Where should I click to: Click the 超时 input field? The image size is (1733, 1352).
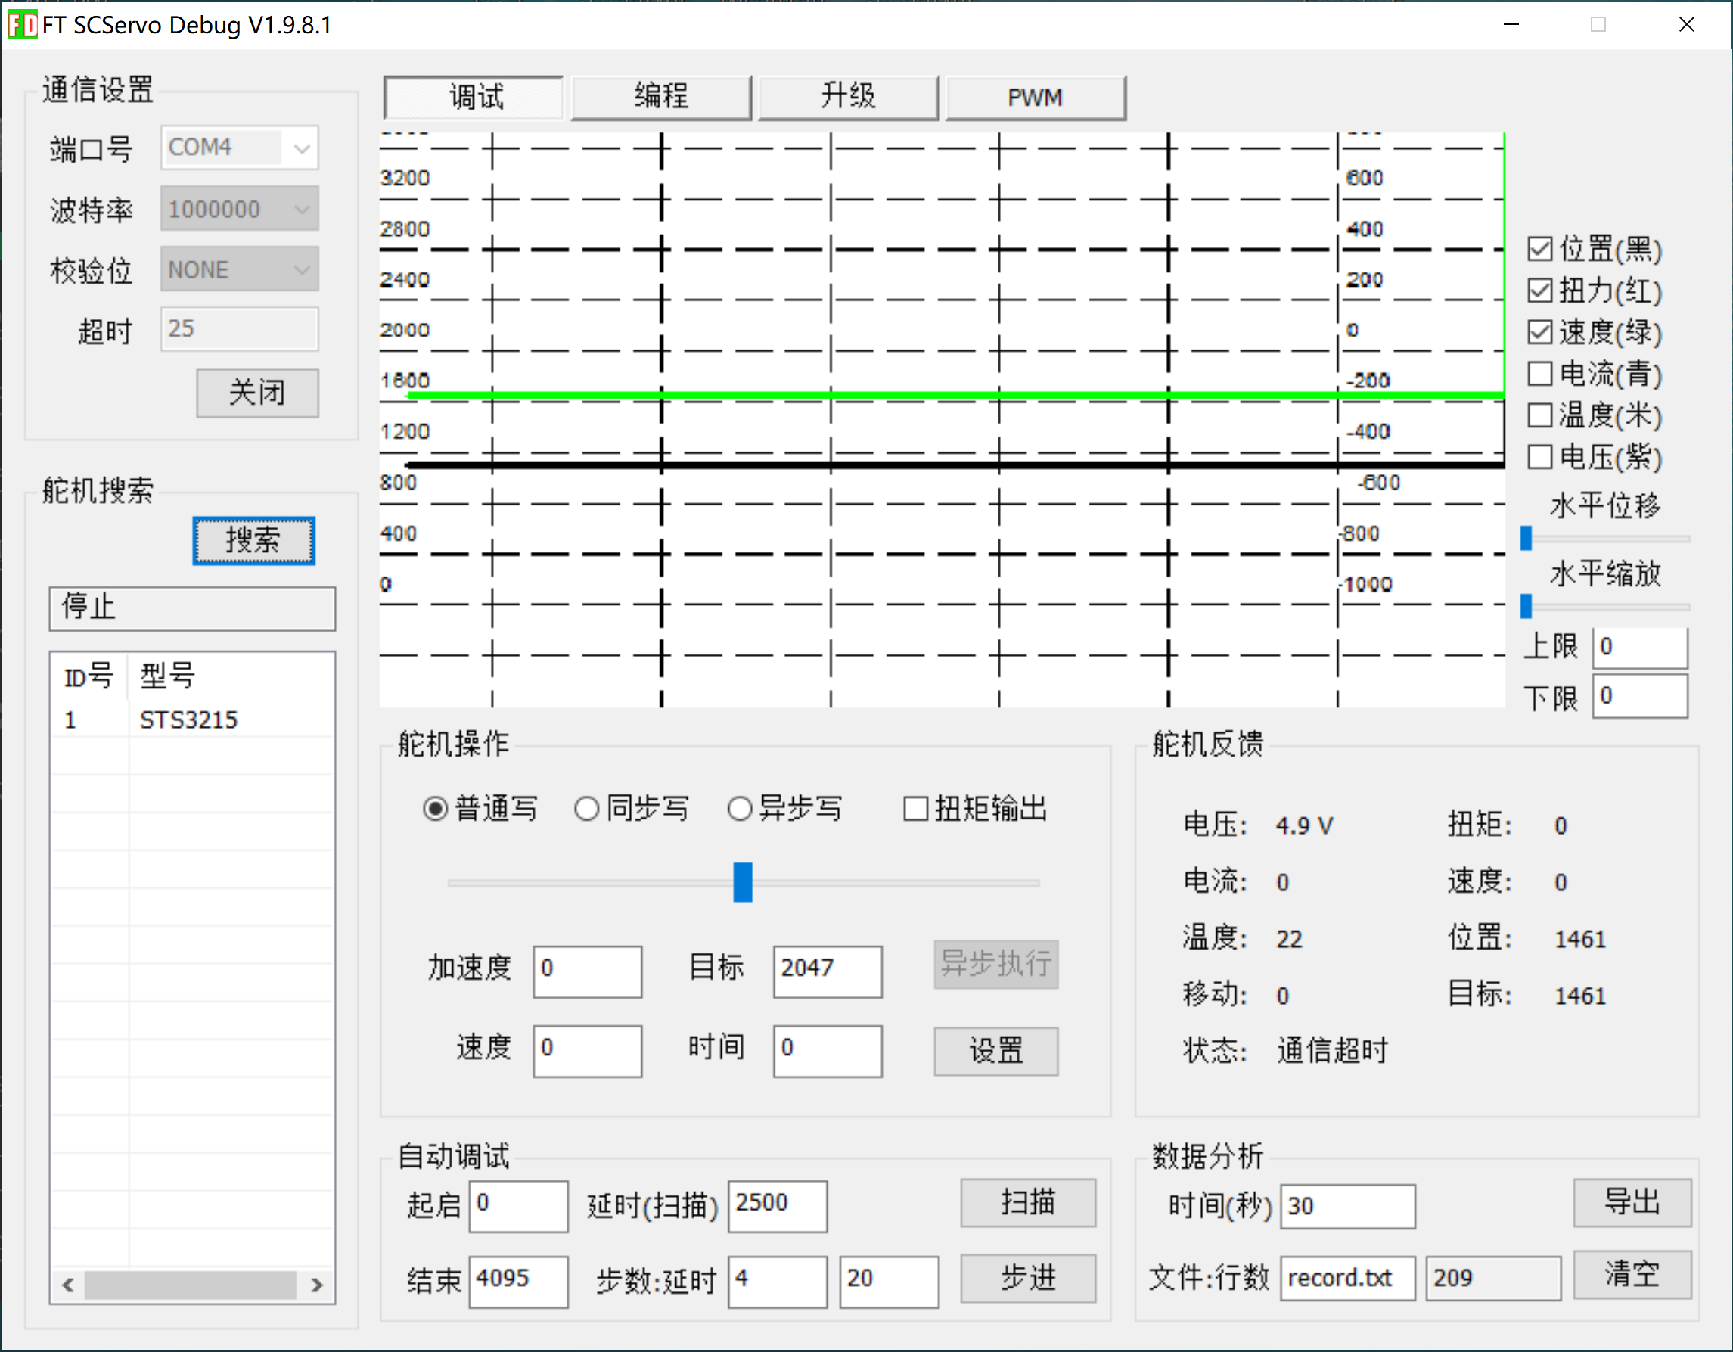tap(240, 329)
